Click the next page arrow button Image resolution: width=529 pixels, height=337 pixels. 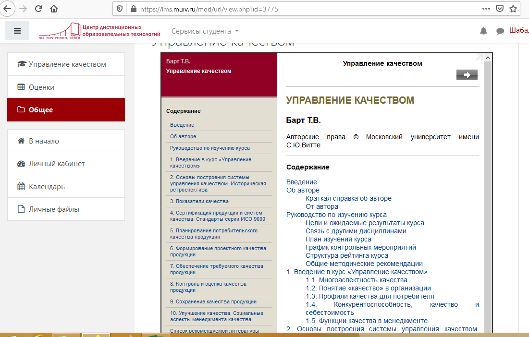[467, 74]
